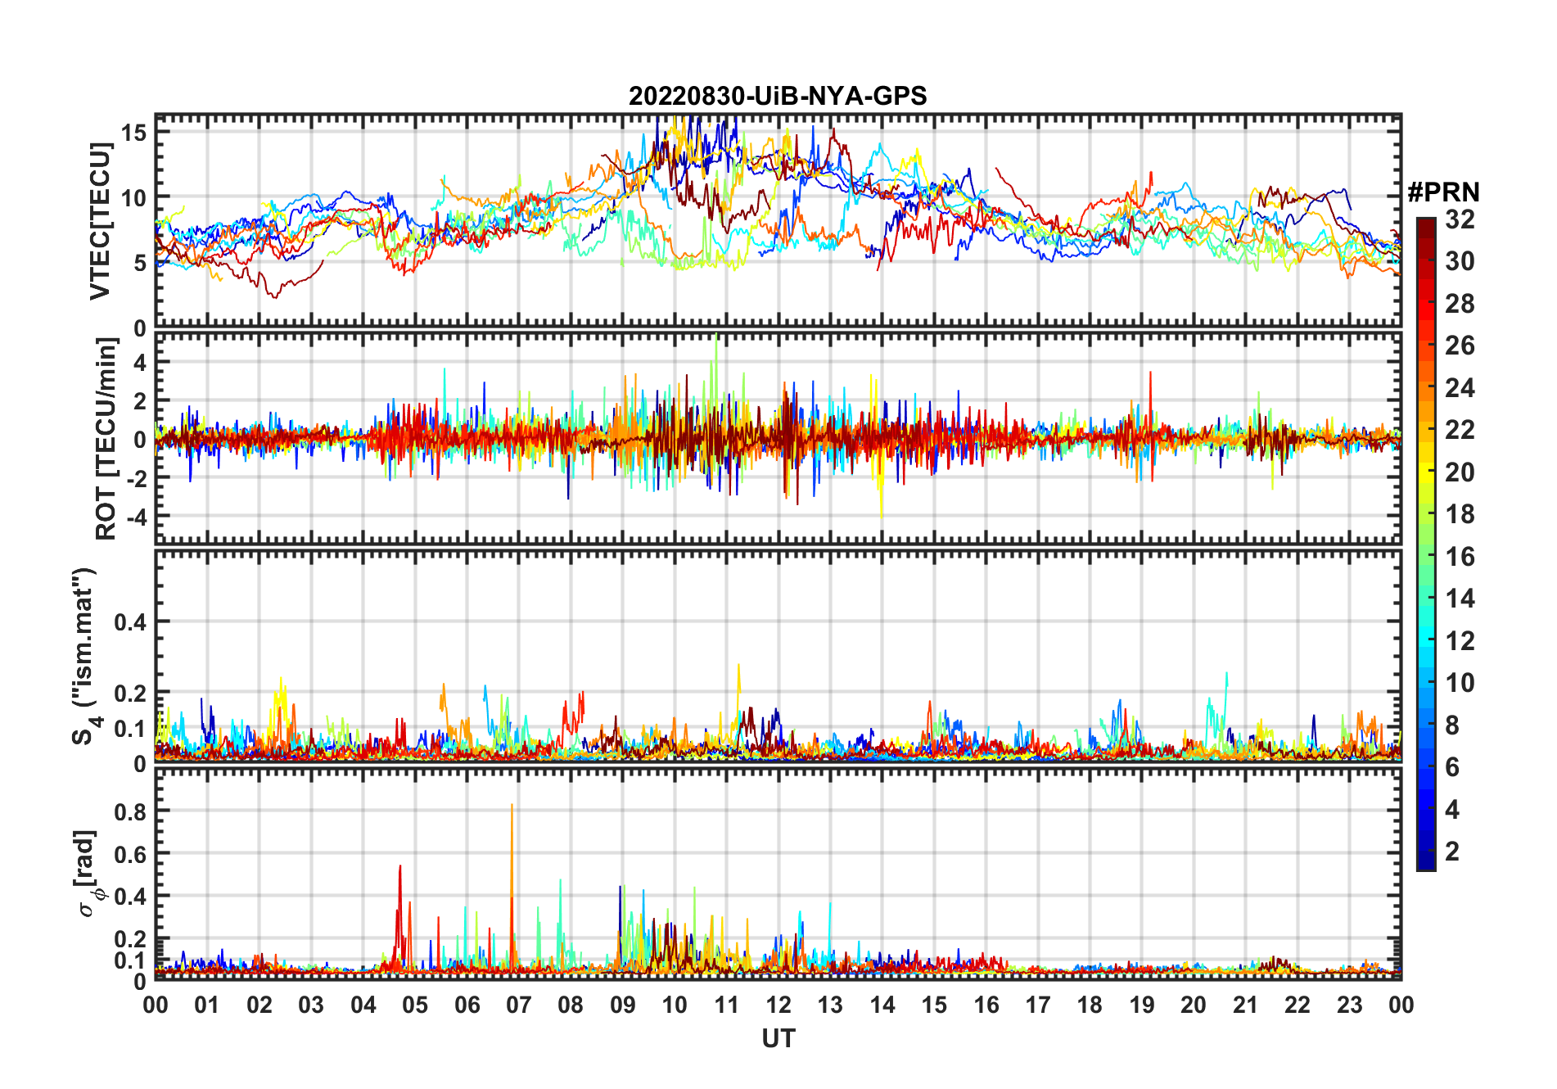Image resolution: width=1557 pixels, height=1089 pixels.
Task: Click x-axis tick label 23
Action: click(x=1349, y=1005)
